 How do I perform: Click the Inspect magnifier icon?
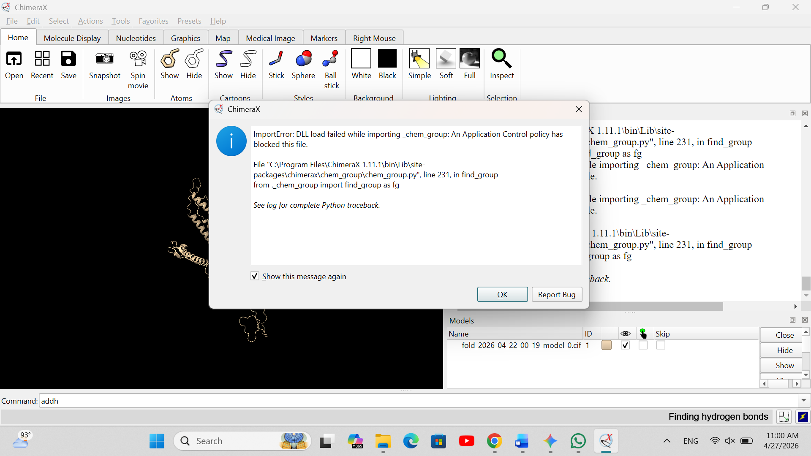(x=501, y=59)
